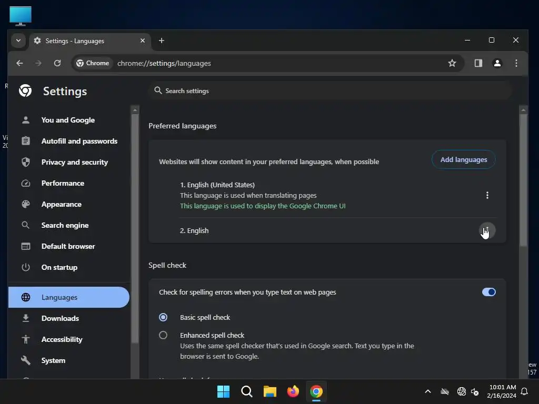Viewport: 539px width, 404px height.
Task: Open Downloads settings
Action: pyautogui.click(x=69, y=318)
